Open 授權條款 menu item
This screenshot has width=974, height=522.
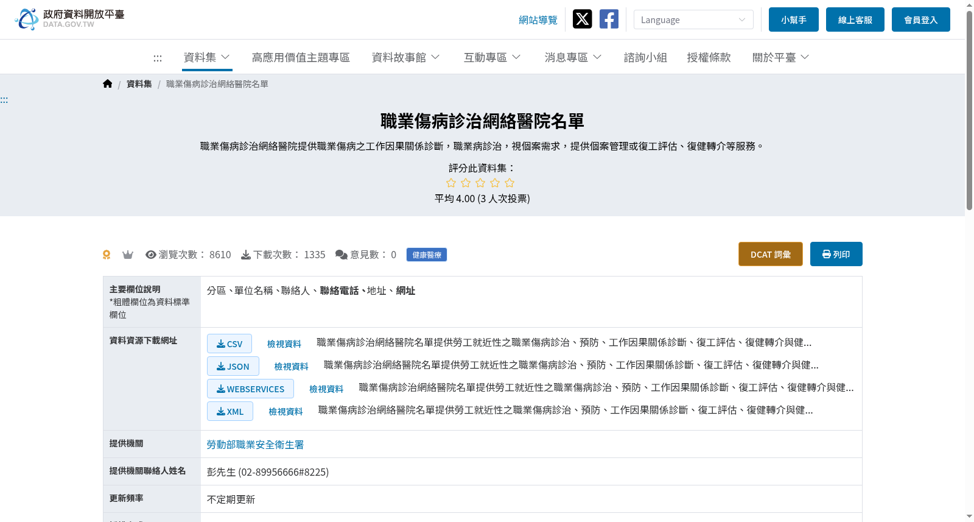tap(709, 57)
